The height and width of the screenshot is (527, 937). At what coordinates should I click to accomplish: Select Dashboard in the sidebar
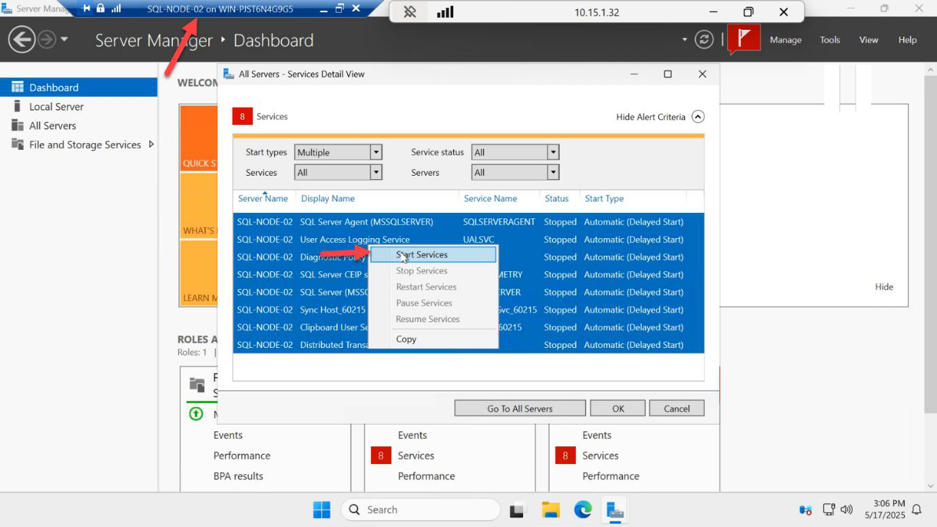(79, 87)
